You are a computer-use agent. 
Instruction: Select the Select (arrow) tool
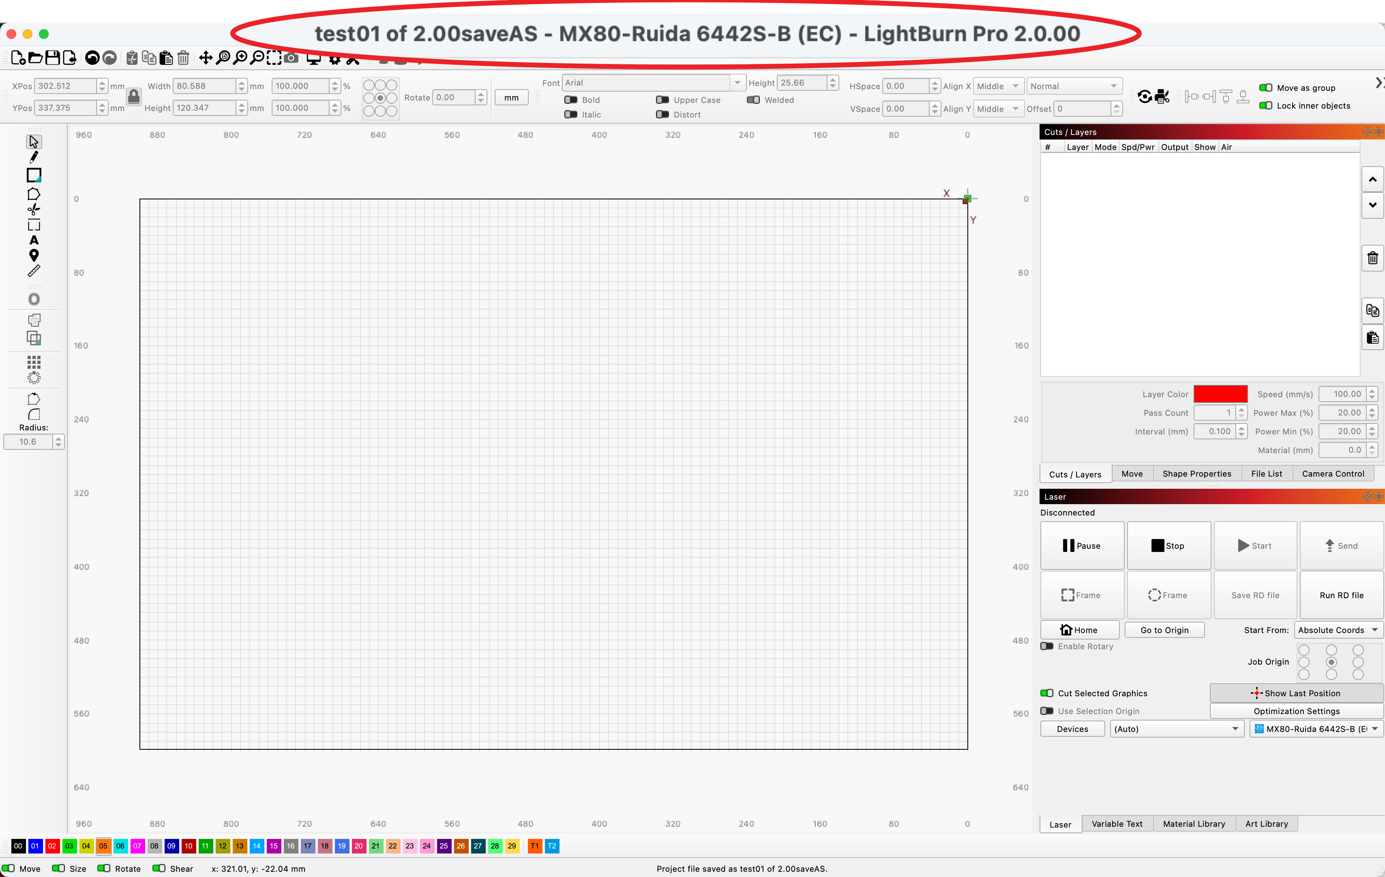click(34, 141)
